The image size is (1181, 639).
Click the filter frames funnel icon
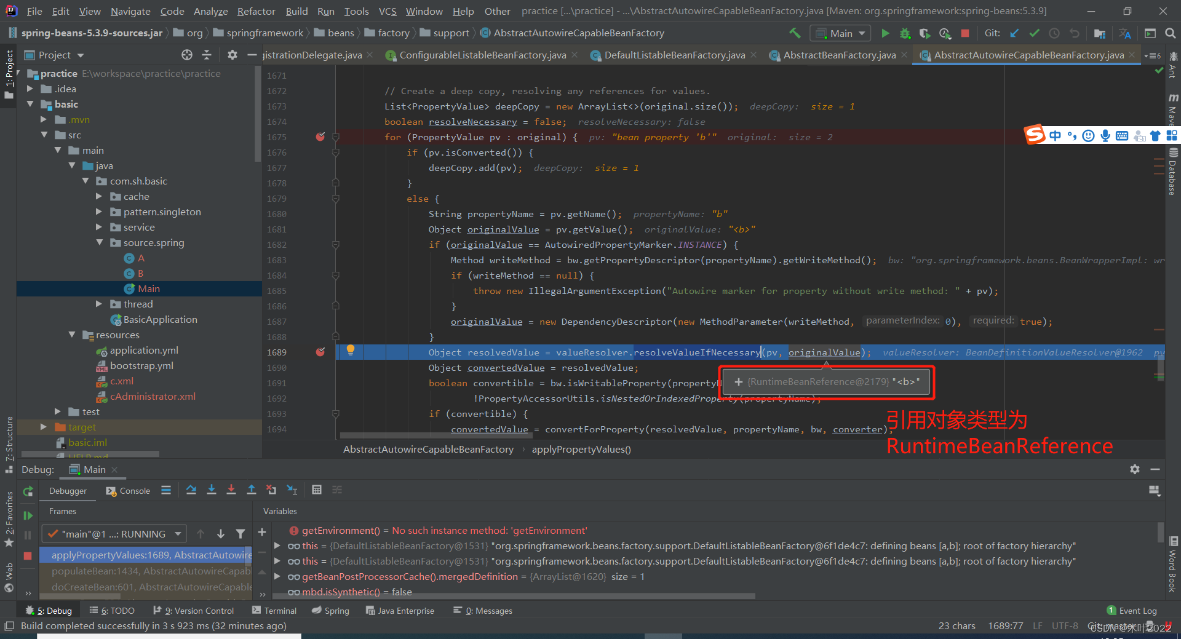pyautogui.click(x=241, y=534)
